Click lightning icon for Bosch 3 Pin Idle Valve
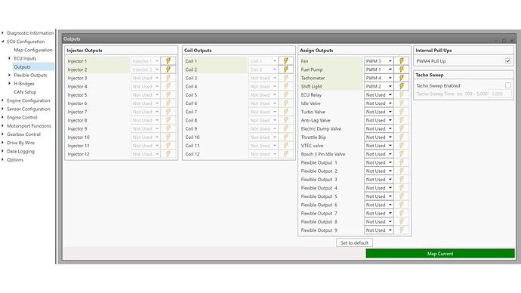Screen dimensions: 521x293 [402, 154]
